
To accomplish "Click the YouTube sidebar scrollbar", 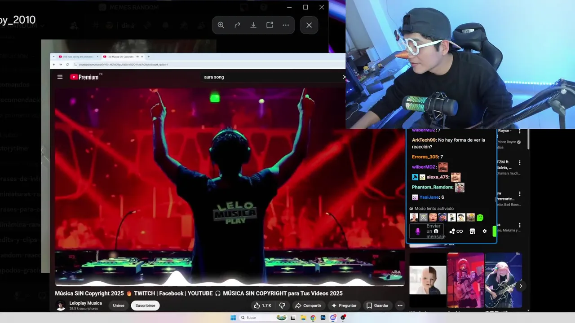I will (528, 140).
